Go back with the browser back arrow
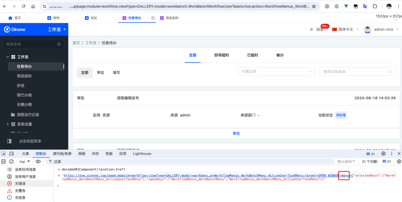 click(5, 6)
